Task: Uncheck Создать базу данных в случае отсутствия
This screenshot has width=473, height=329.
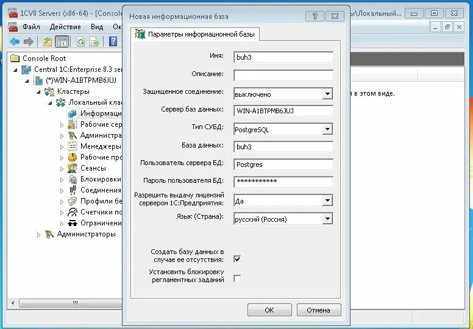Action: click(x=237, y=259)
